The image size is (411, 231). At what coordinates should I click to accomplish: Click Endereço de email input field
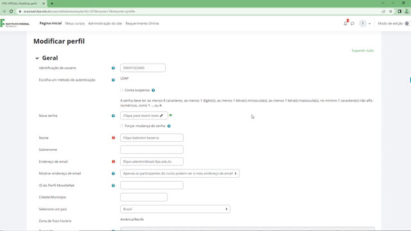(x=152, y=162)
